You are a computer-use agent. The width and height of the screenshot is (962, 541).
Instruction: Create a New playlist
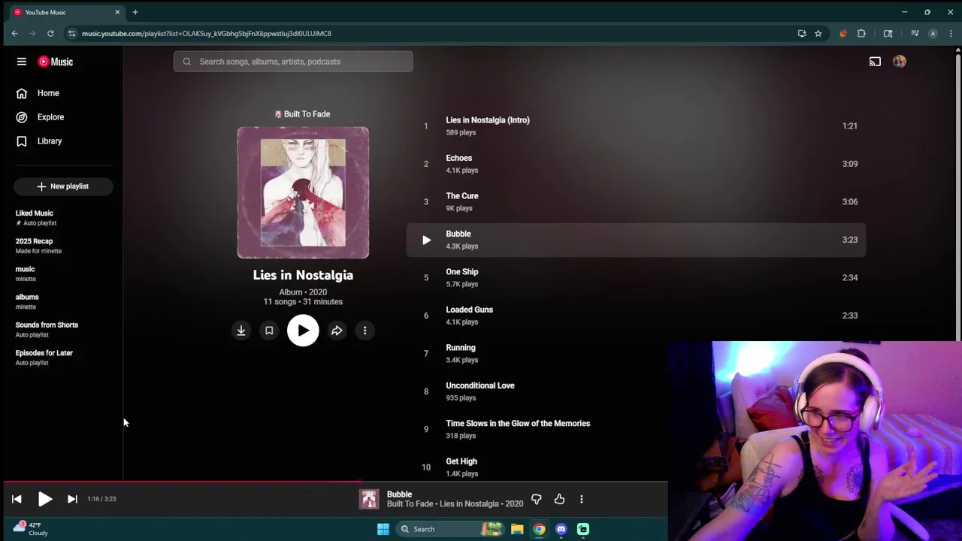point(63,186)
